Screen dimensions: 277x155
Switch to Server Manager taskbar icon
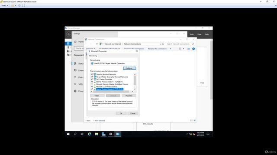[x=103, y=134]
